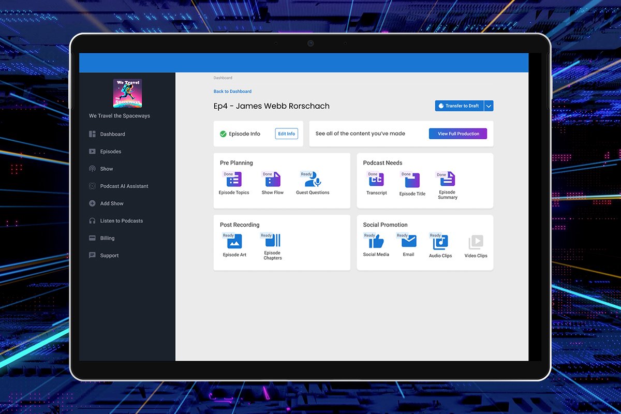Follow the Back to Dashboard link
This screenshot has height=414, width=621.
tap(232, 92)
